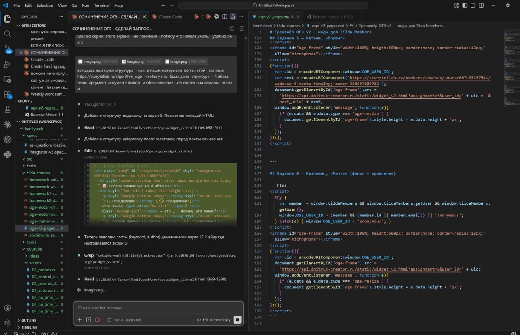Click tilda-courses in the breadcrumb
The height and width of the screenshot is (335, 520).
click(x=289, y=26)
